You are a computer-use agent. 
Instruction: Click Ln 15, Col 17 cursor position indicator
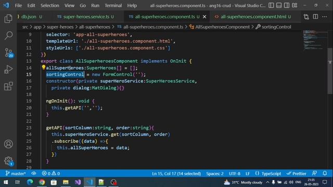pos(176,173)
